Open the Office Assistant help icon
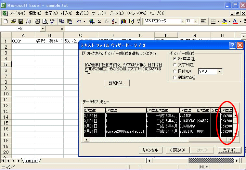Image resolution: width=246 pixels, height=170 pixels. 131,21
